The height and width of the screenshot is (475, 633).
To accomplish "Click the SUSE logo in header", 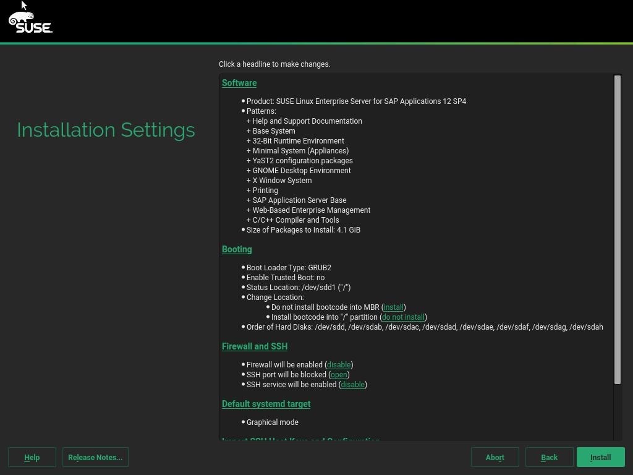I will tap(31, 23).
